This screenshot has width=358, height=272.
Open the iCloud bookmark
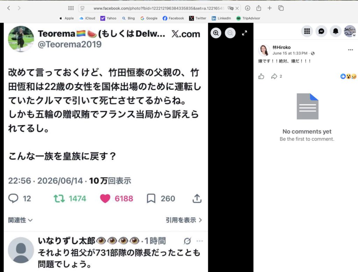point(87,18)
